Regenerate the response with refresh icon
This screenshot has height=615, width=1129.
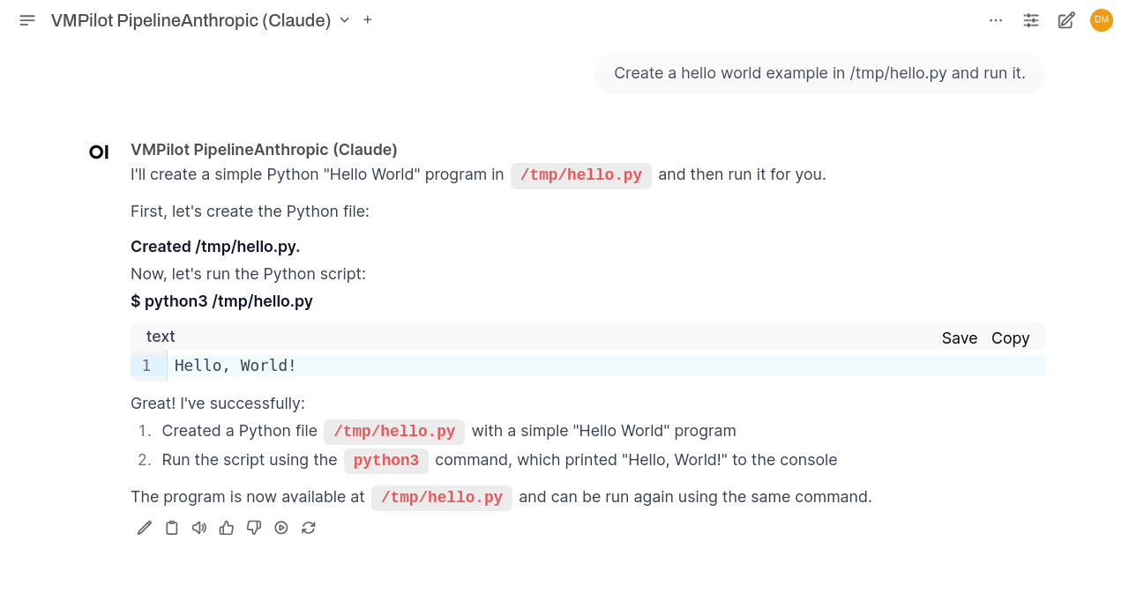pyautogui.click(x=309, y=528)
